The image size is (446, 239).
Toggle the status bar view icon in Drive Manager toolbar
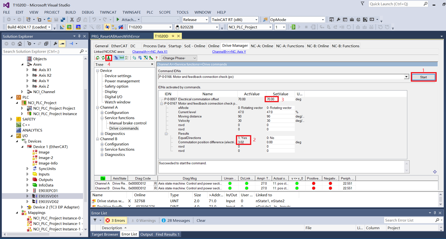click(x=122, y=58)
